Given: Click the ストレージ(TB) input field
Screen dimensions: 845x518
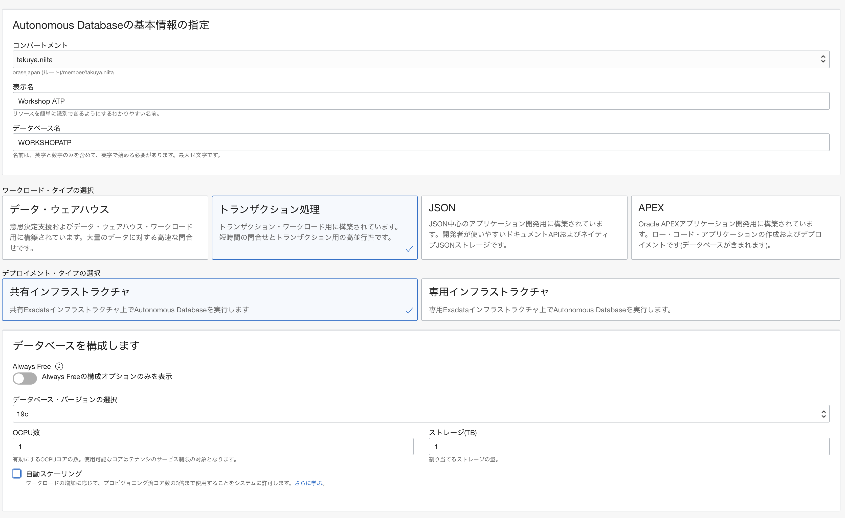Looking at the screenshot, I should point(629,446).
